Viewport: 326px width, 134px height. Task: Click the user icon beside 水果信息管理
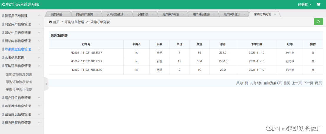pyautogui.click(x=3, y=57)
